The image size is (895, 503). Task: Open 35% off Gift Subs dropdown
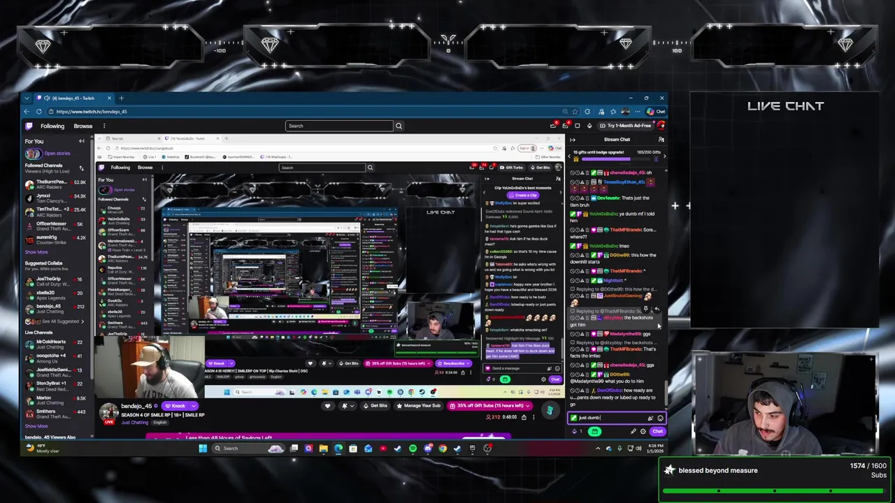pyautogui.click(x=490, y=406)
